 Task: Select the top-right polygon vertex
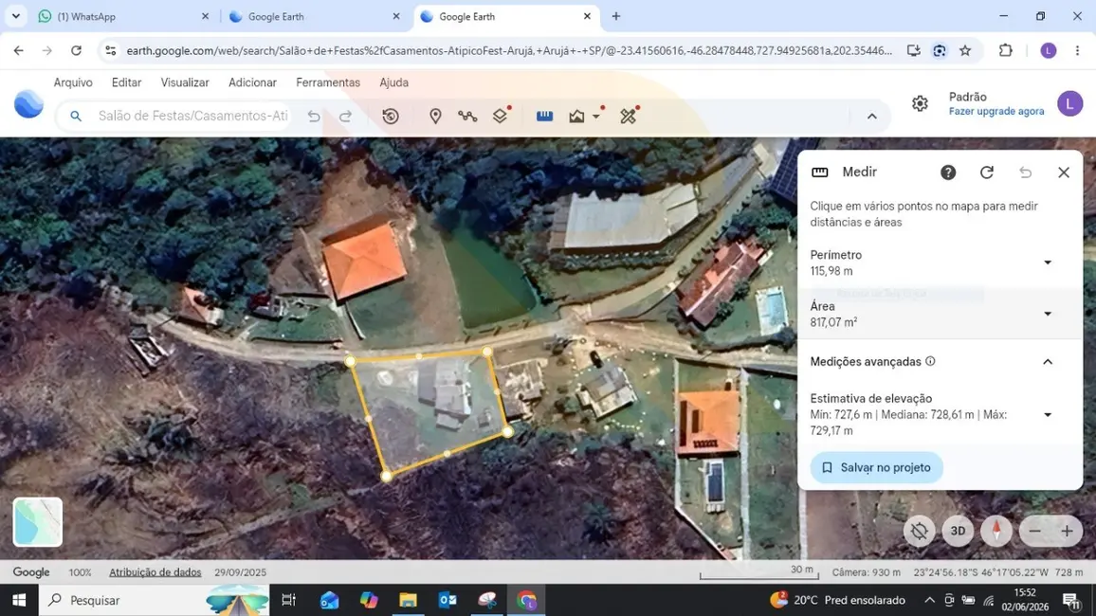[487, 352]
